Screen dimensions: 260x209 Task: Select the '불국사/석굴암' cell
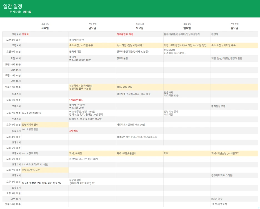tap(92, 40)
